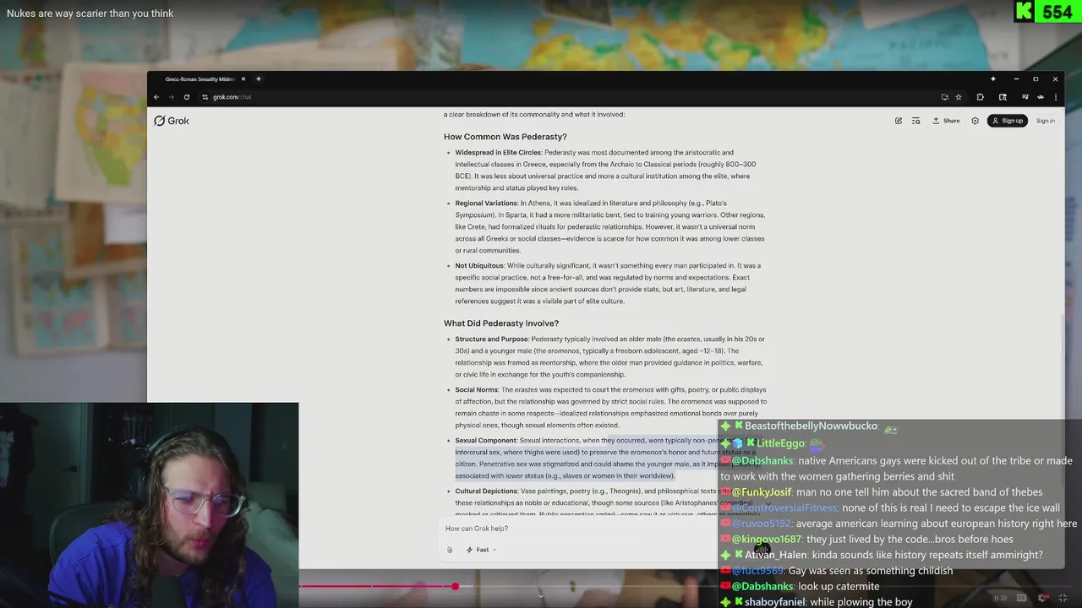Click @kingovo1687 chat username
Image resolution: width=1082 pixels, height=608 pixels.
click(766, 540)
